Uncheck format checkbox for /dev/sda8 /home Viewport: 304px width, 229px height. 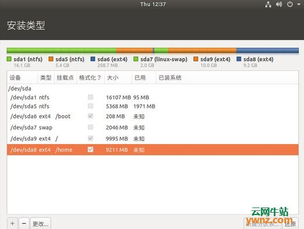point(91,149)
